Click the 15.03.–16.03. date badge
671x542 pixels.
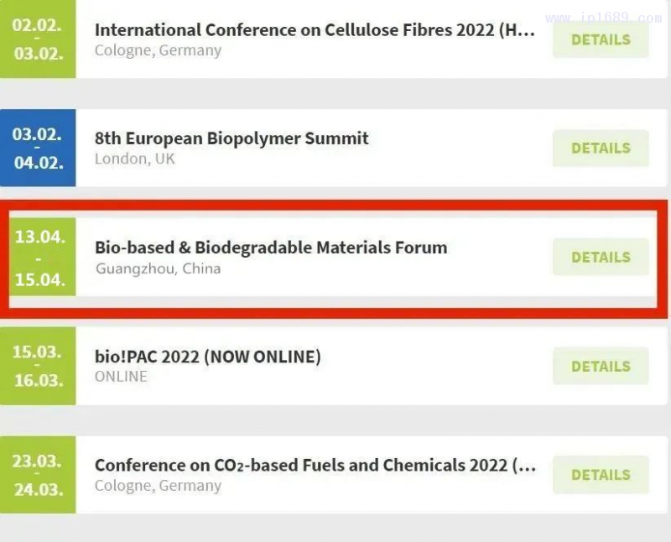38,366
